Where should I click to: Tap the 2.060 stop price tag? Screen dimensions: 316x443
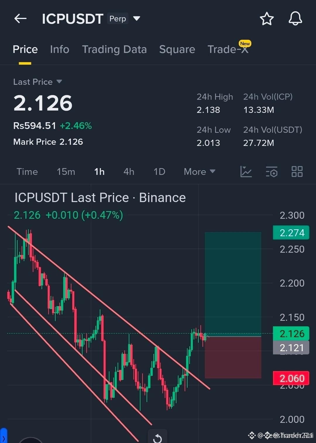[x=291, y=378]
